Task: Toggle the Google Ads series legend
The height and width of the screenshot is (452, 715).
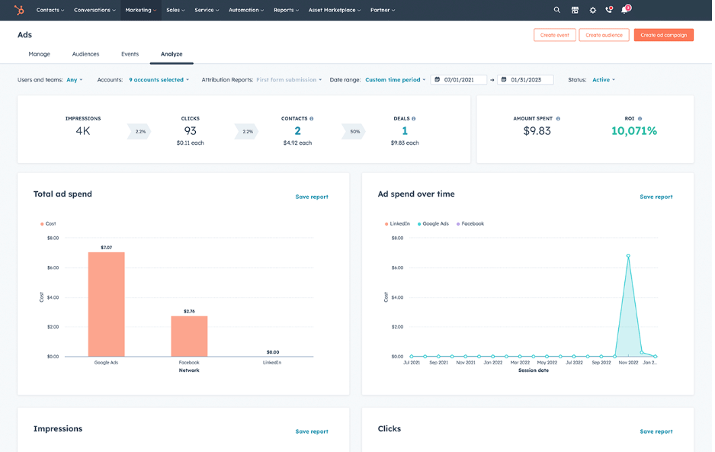Action: pos(434,223)
